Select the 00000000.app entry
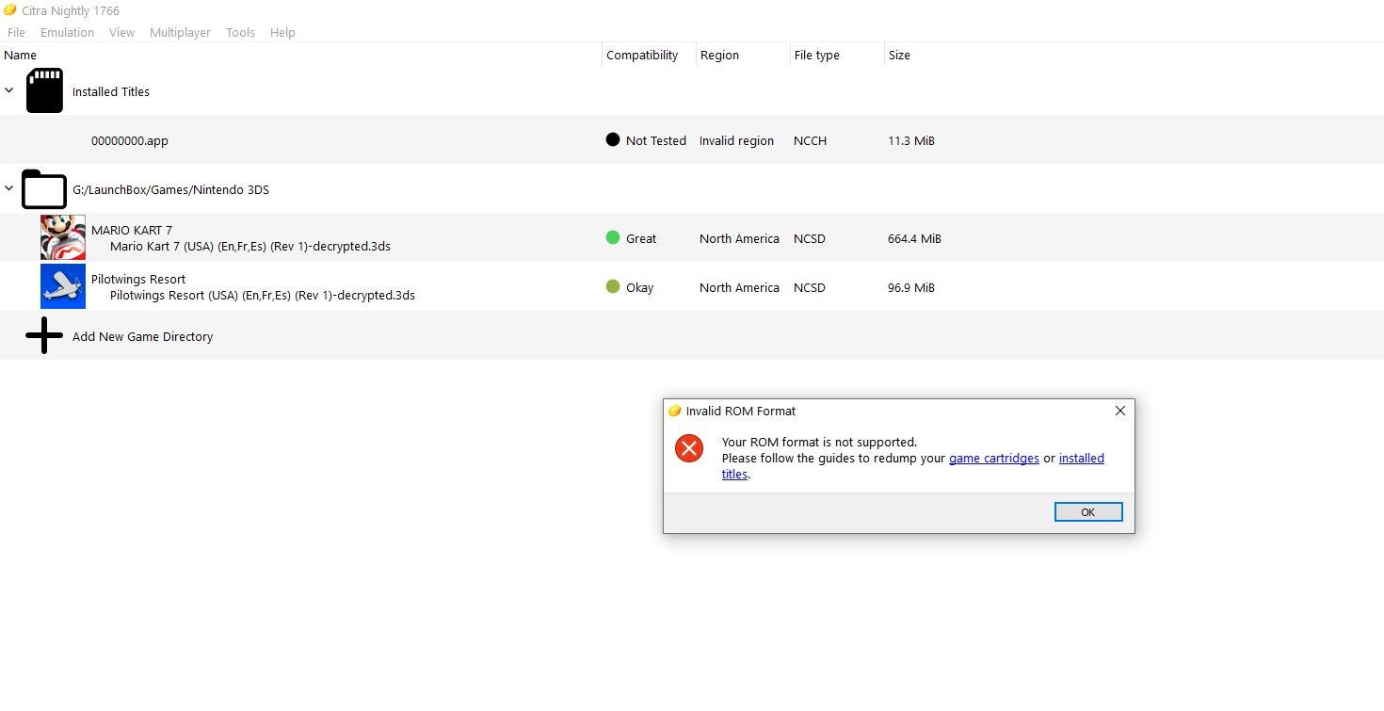 (130, 140)
